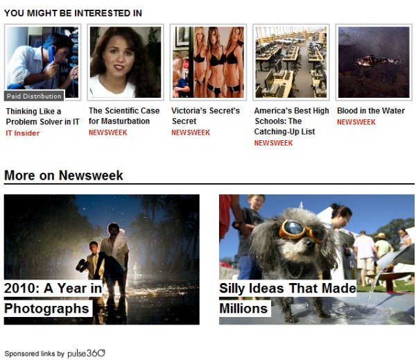Open the dark water aerial thumbnail

(374, 62)
